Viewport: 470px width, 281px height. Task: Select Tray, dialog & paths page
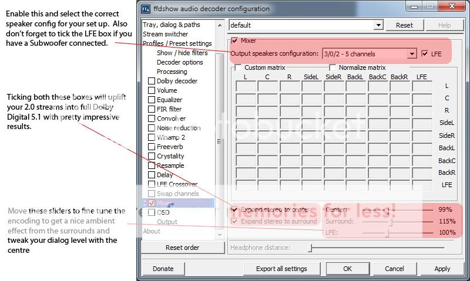click(x=172, y=25)
